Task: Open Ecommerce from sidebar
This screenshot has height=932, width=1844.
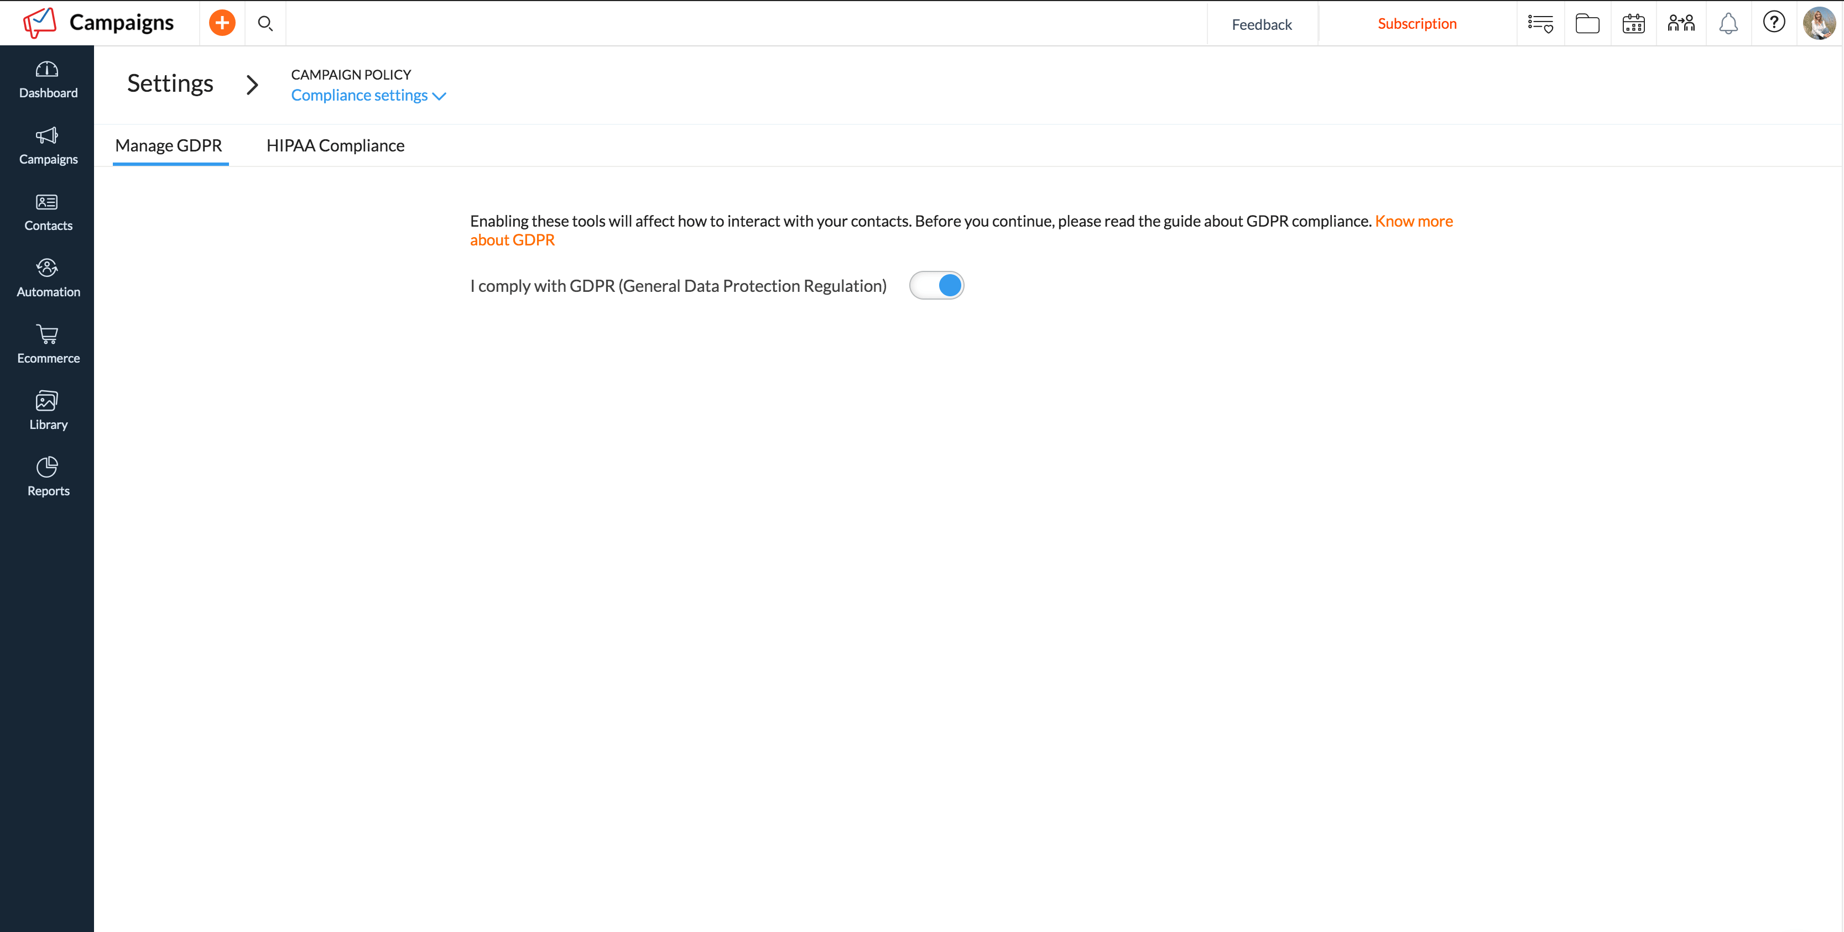Action: (48, 344)
